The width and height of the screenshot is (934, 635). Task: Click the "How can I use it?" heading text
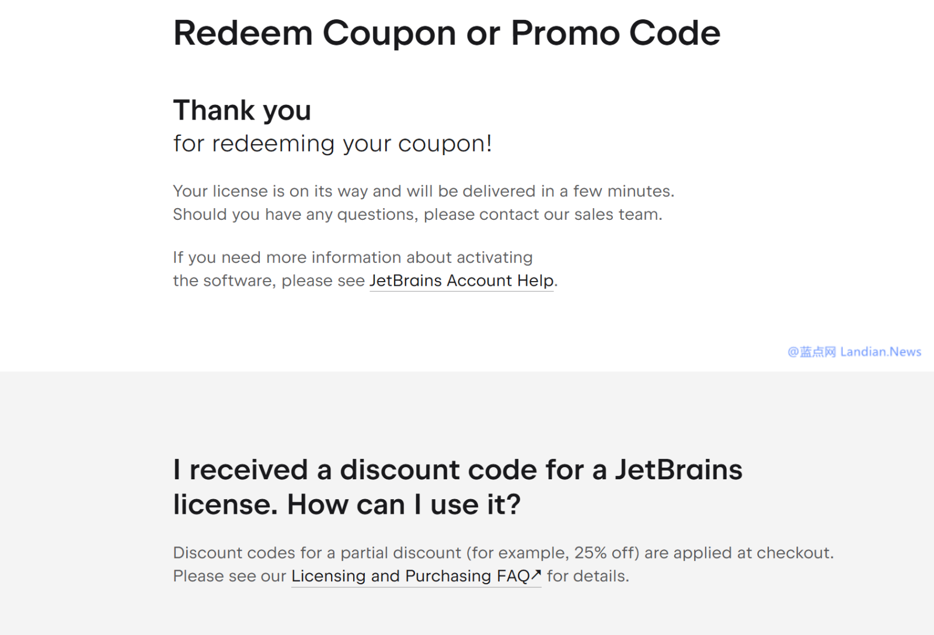tap(403, 504)
